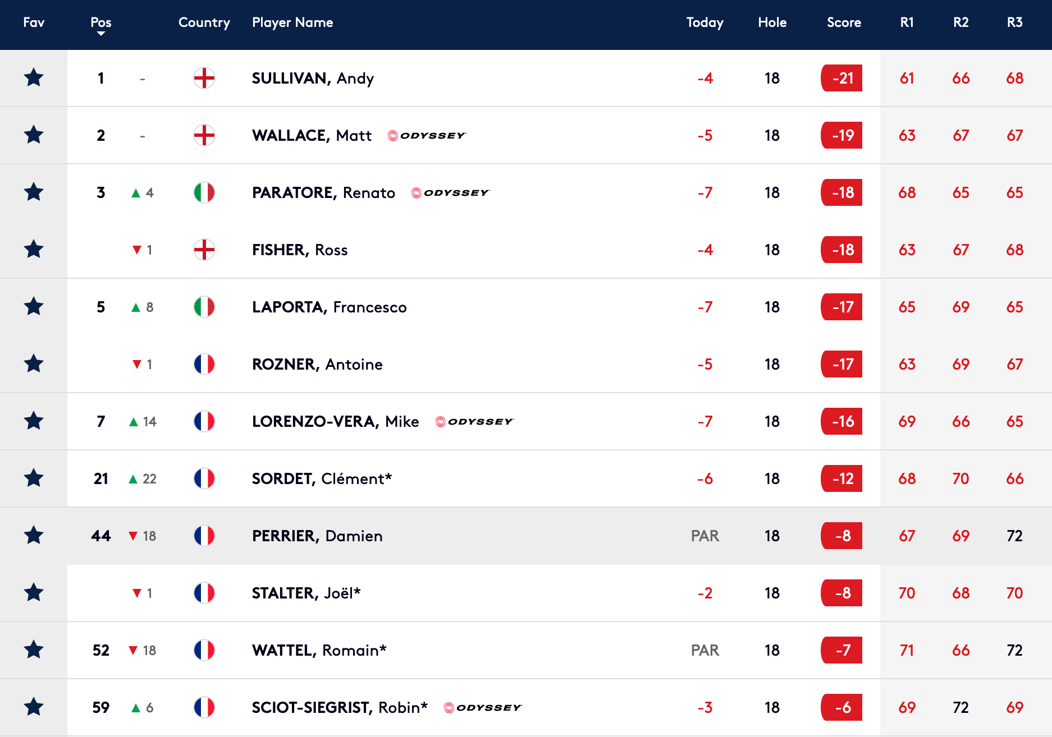Image resolution: width=1052 pixels, height=737 pixels.
Task: Click the Italy flag beside Renato Paratore
Action: 204,192
